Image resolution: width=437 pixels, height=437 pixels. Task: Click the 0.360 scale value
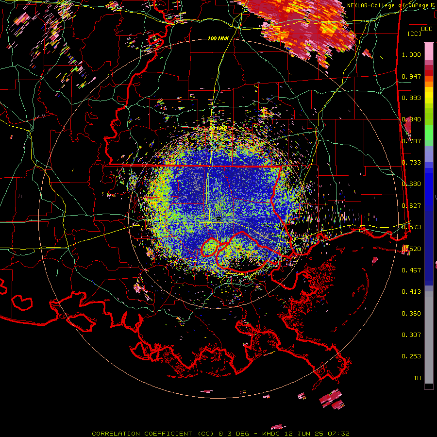point(411,314)
